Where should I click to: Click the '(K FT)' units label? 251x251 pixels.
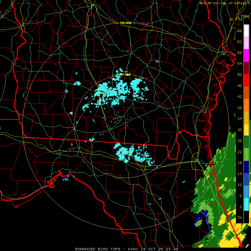point(236,20)
